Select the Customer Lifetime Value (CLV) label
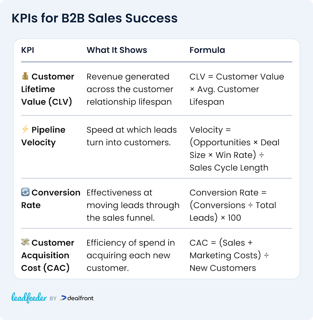The width and height of the screenshot is (313, 320). (x=48, y=89)
